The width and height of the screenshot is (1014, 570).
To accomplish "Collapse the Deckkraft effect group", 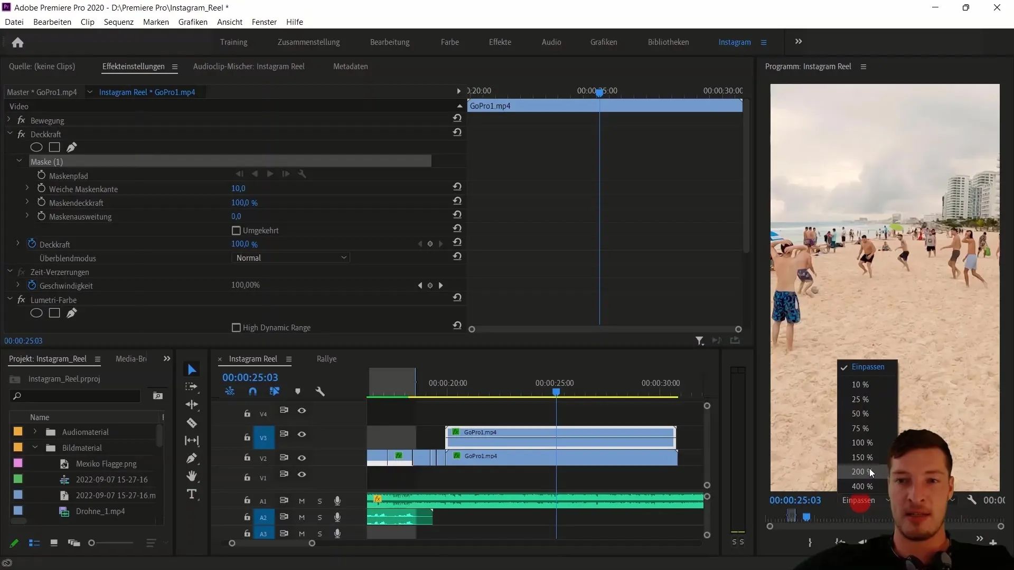I will (x=10, y=134).
